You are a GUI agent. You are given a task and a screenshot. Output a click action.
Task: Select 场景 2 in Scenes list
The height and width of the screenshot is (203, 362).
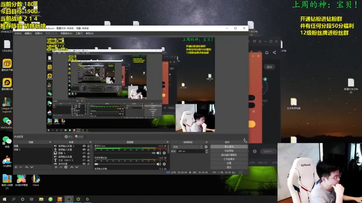click(33, 150)
